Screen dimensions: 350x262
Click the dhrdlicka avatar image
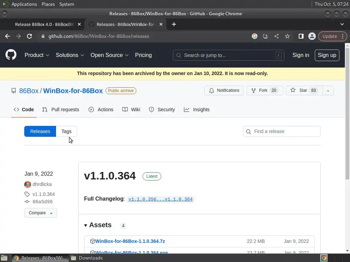point(28,184)
